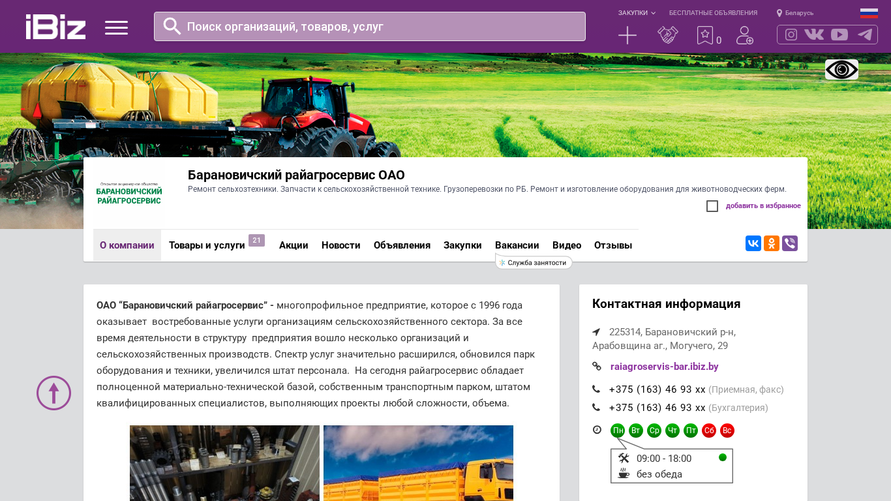Click the Служба занятости badge

pyautogui.click(x=534, y=262)
